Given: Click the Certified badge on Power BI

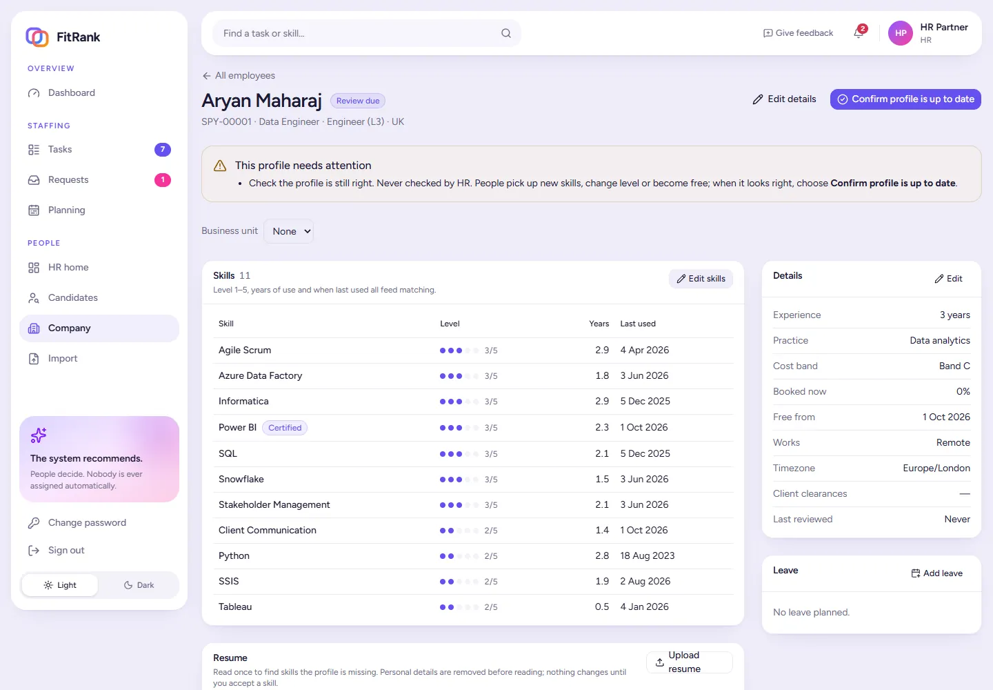Looking at the screenshot, I should (285, 428).
